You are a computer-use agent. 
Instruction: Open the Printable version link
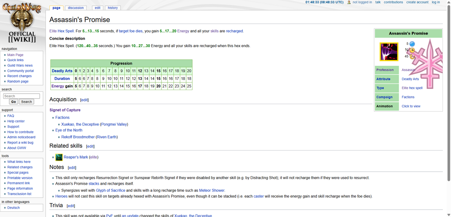20,178
